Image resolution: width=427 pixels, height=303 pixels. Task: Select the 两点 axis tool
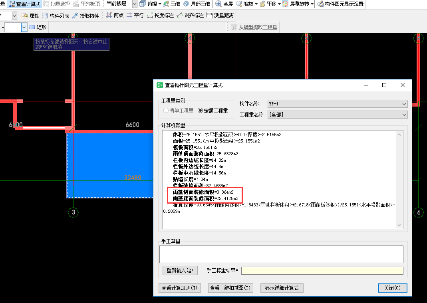click(115, 16)
